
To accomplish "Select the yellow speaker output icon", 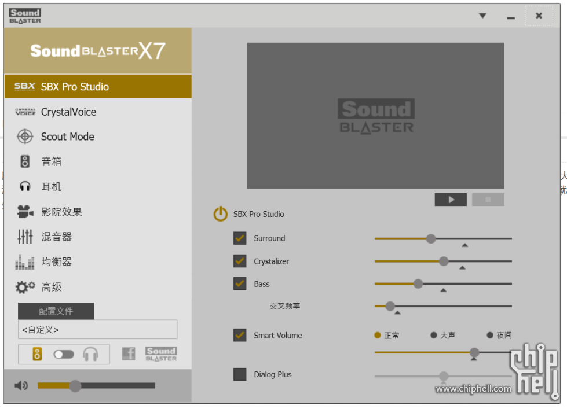I will [37, 354].
